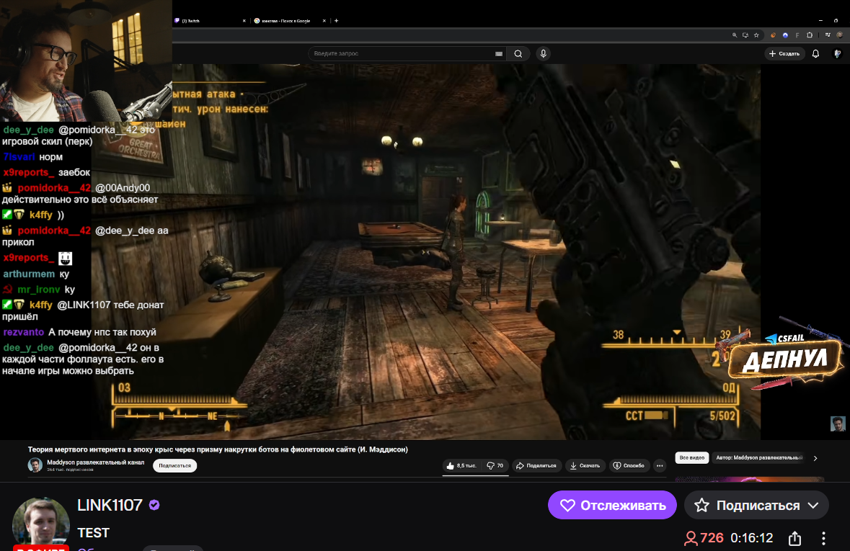Click the blue round browser extension icon
Screen dimensions: 850x551
pyautogui.click(x=785, y=35)
